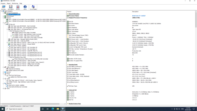Collapse the Video Adapter node
The image size is (197, 111).
pos(3,67)
